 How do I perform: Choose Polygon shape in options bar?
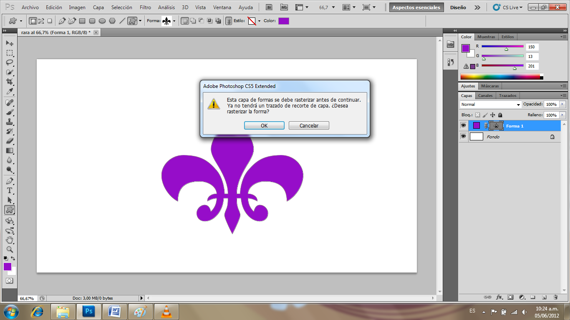[112, 21]
